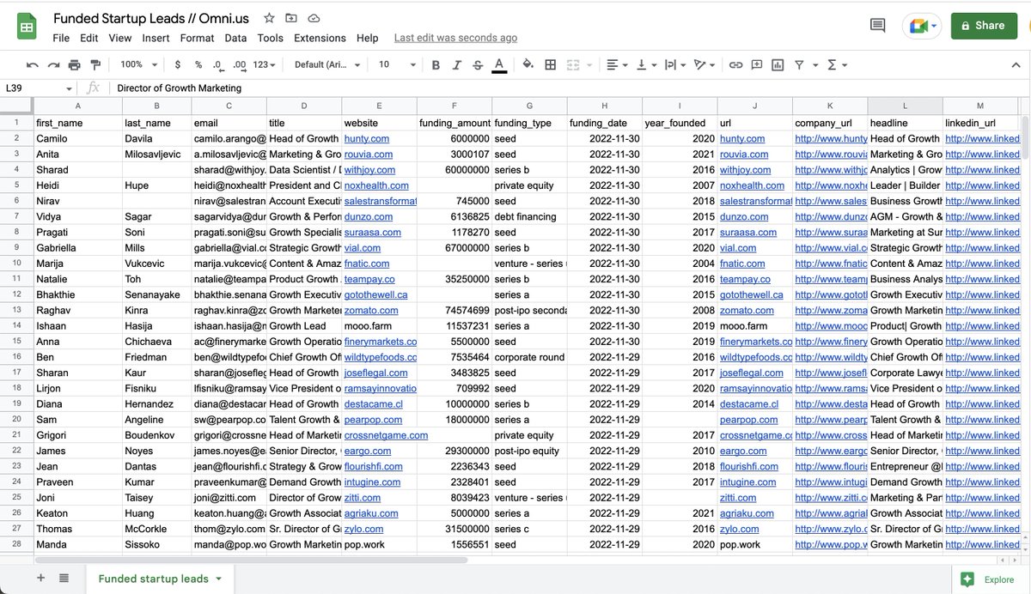The width and height of the screenshot is (1031, 594).
Task: Open the all sheets list
Action: [x=64, y=579]
